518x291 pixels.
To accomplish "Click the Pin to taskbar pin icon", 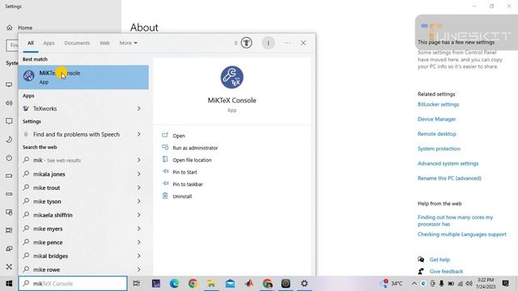I will [165, 183].
